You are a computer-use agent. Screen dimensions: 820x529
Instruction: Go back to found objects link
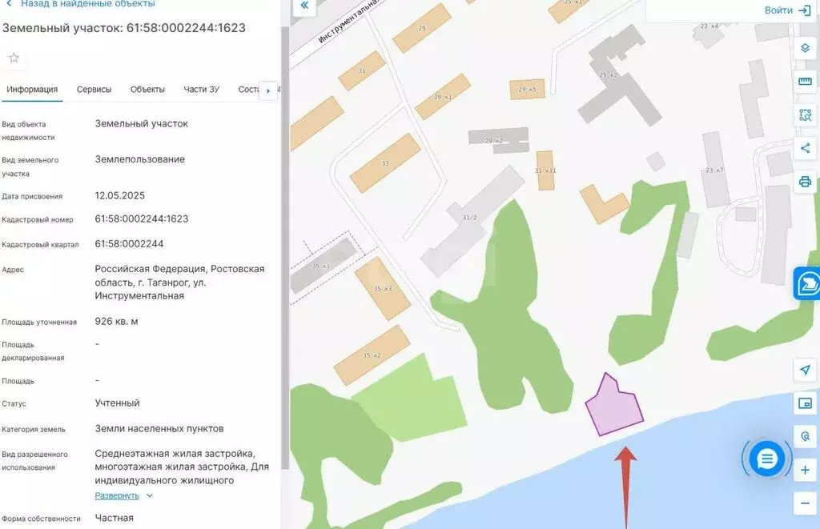coord(81,4)
